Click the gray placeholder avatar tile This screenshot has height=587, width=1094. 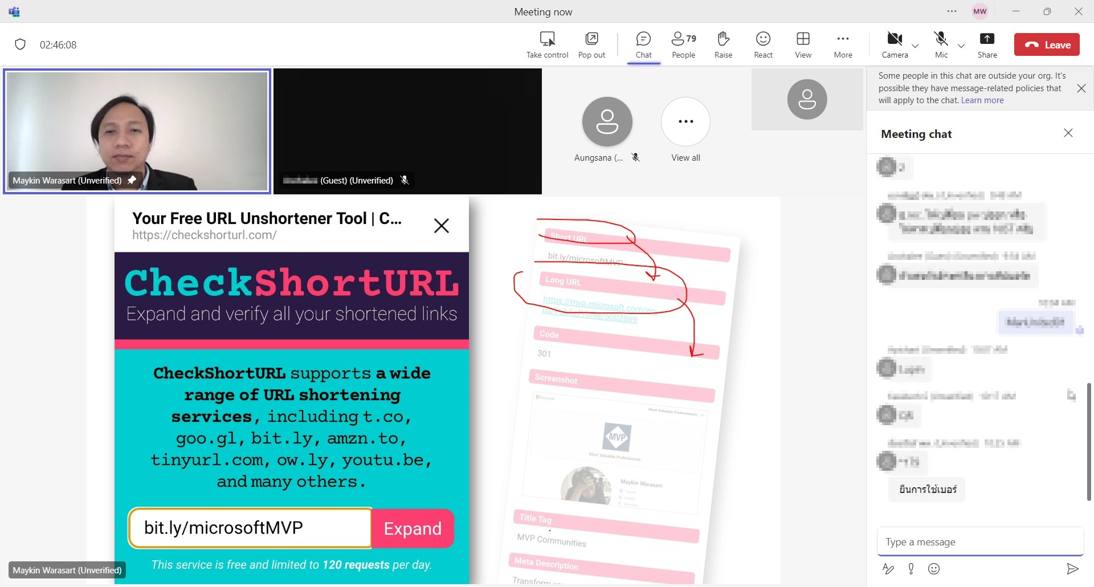(x=807, y=99)
